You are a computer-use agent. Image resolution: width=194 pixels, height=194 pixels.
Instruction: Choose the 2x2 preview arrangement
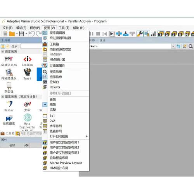coord(66,121)
